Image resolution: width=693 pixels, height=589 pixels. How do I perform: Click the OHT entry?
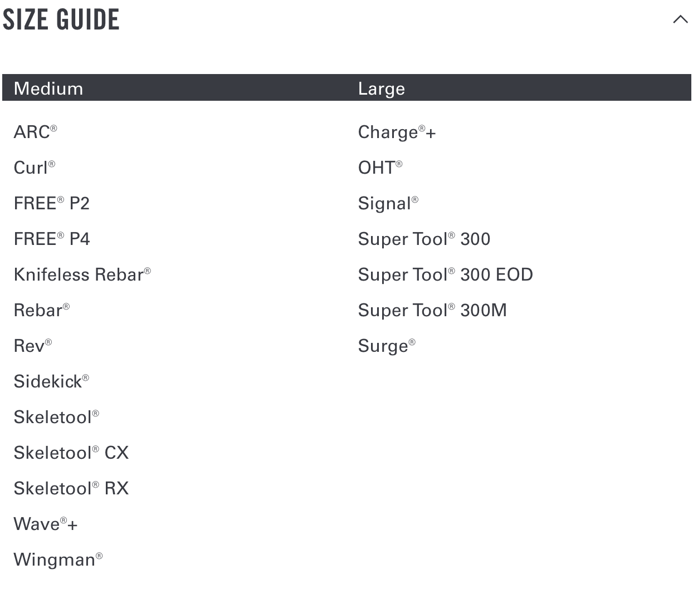(380, 168)
